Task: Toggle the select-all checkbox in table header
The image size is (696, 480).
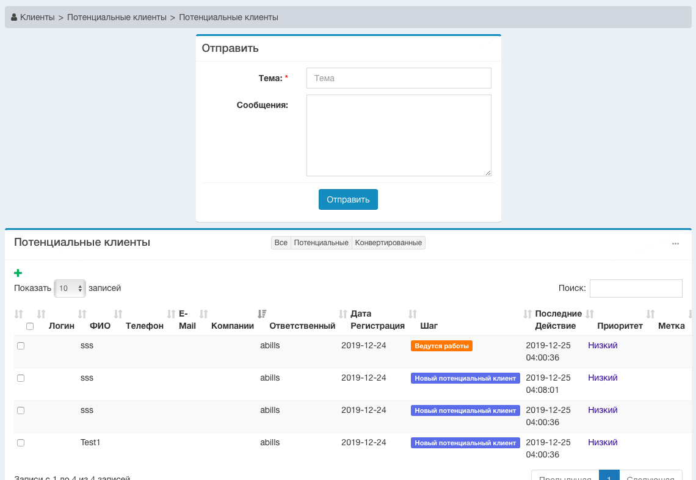Action: pyautogui.click(x=30, y=326)
